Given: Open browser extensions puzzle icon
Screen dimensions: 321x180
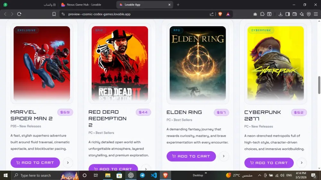Looking at the screenshot, I should 262,14.
